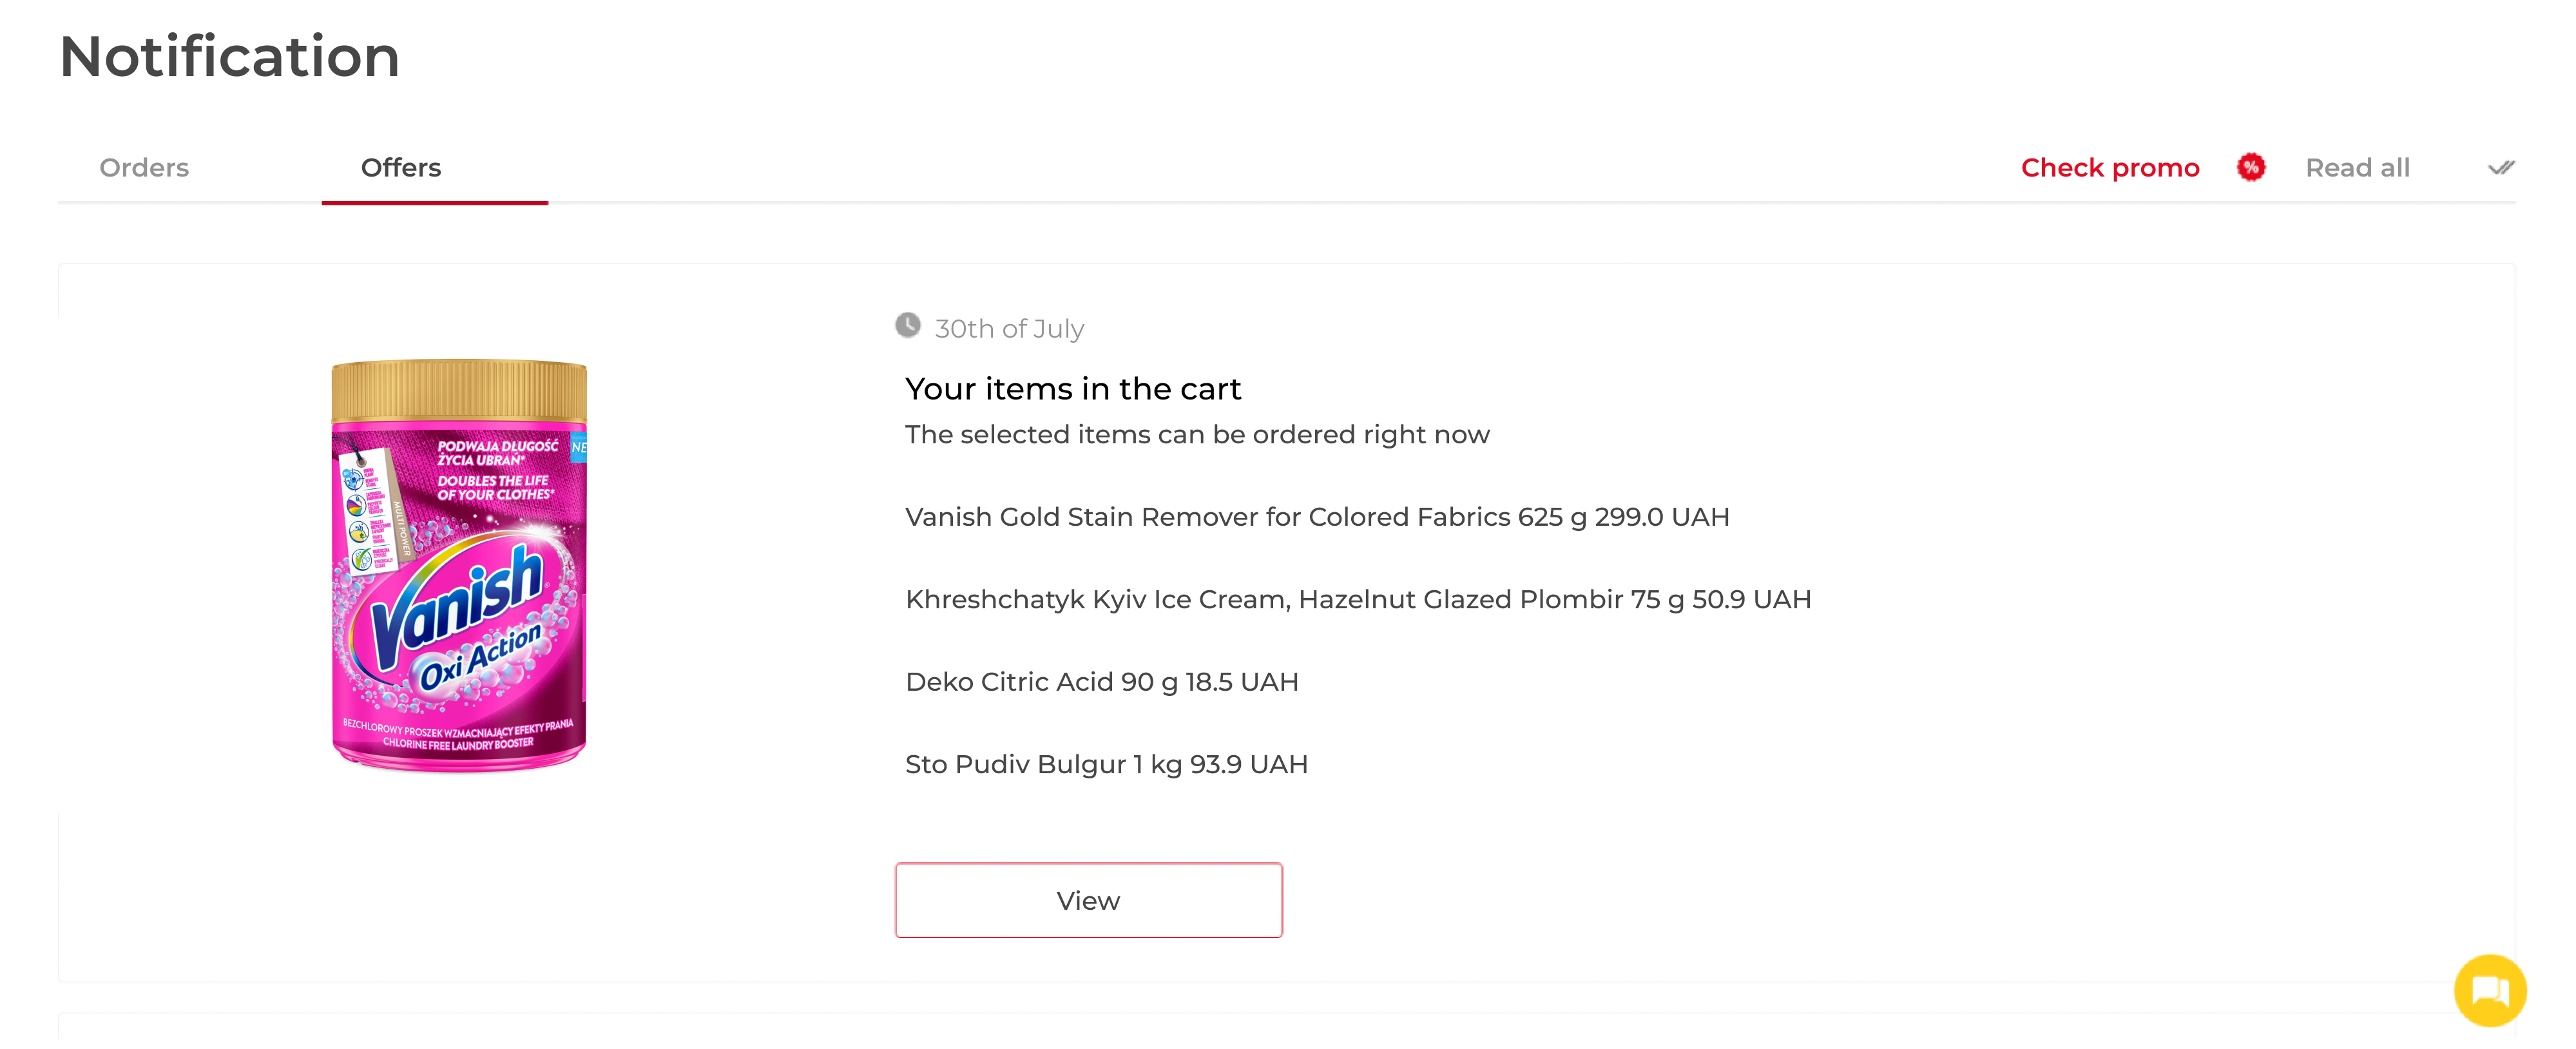Screen dimensions: 2576x1049
Task: Mark all notifications as read via Read all
Action: [x=2358, y=167]
